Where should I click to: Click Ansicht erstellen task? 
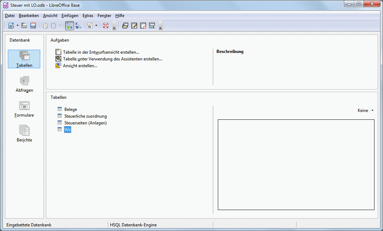pos(80,66)
